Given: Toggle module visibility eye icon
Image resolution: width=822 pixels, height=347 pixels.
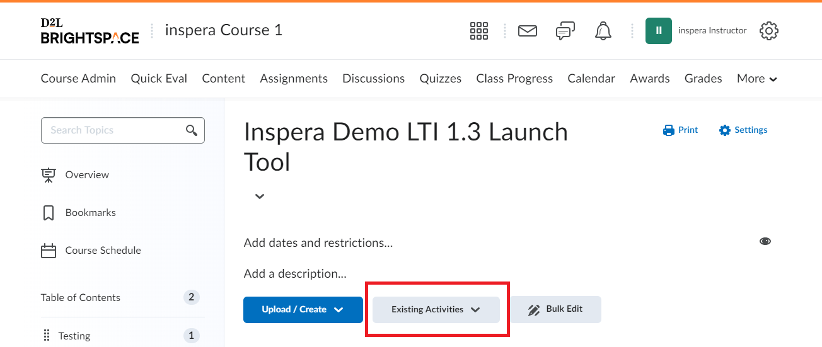Looking at the screenshot, I should click(765, 241).
